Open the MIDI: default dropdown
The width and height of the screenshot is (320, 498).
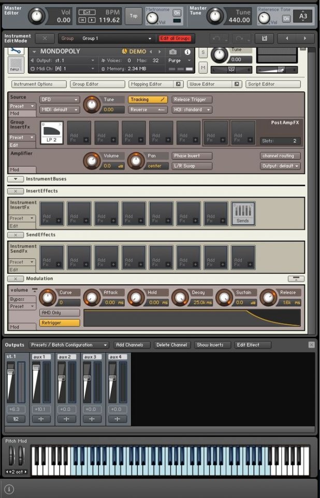[x=60, y=109]
